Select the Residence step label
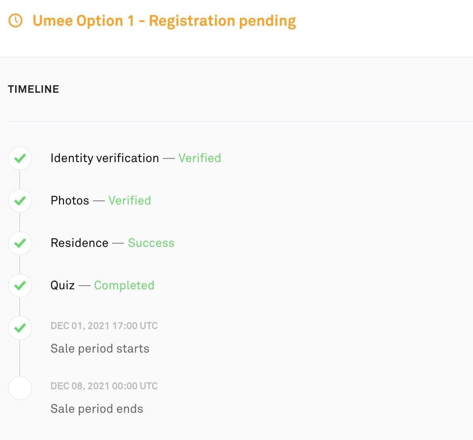Image resolution: width=473 pixels, height=440 pixels. tap(79, 243)
